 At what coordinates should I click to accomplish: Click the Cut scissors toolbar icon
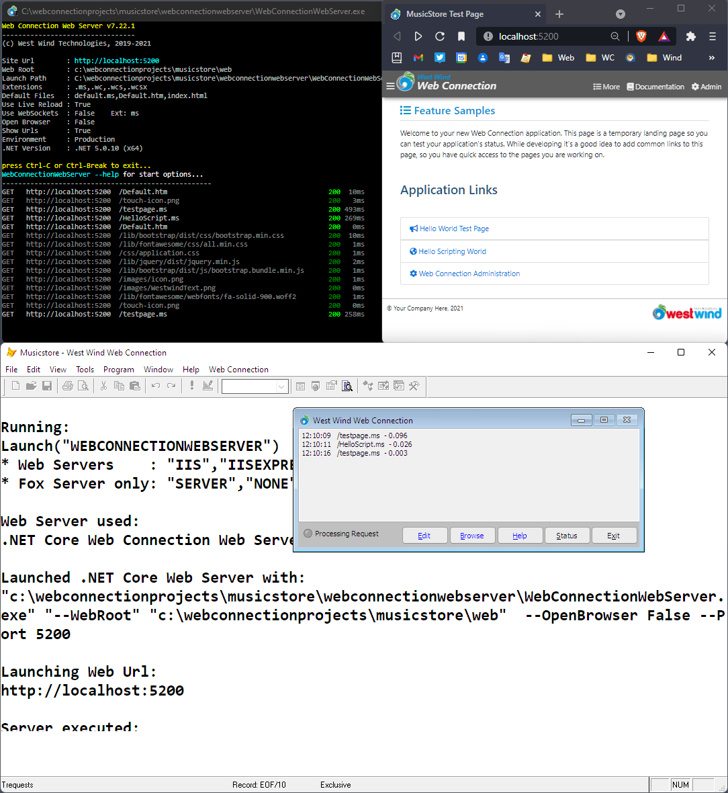coord(103,386)
